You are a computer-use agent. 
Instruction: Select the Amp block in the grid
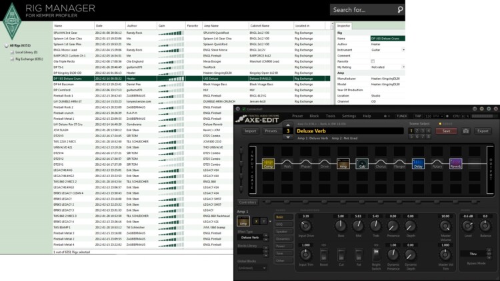[343, 164]
